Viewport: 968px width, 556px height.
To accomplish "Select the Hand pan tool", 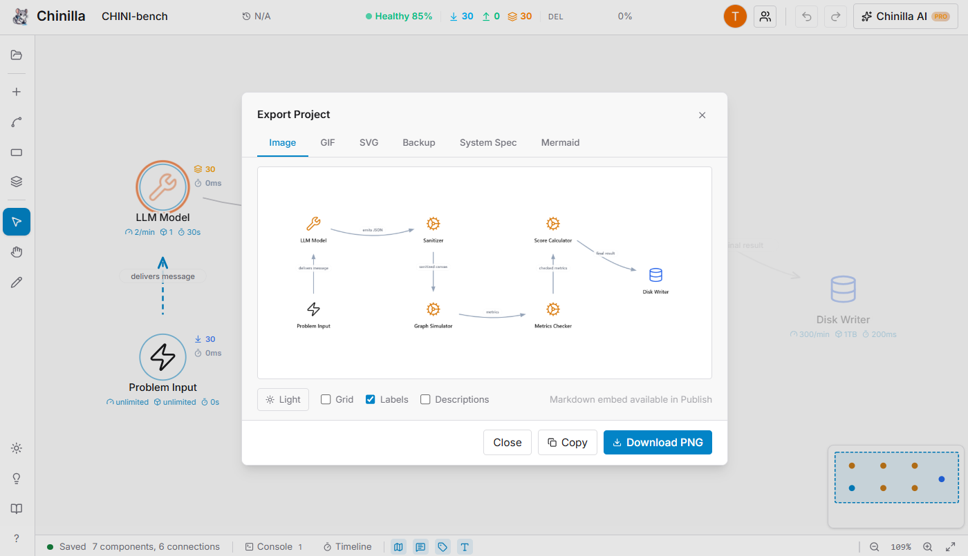I will click(17, 251).
